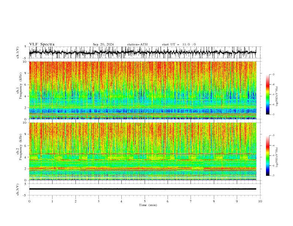Click the "-5" tick on lower color bar
293x226 pixels.
273,155
